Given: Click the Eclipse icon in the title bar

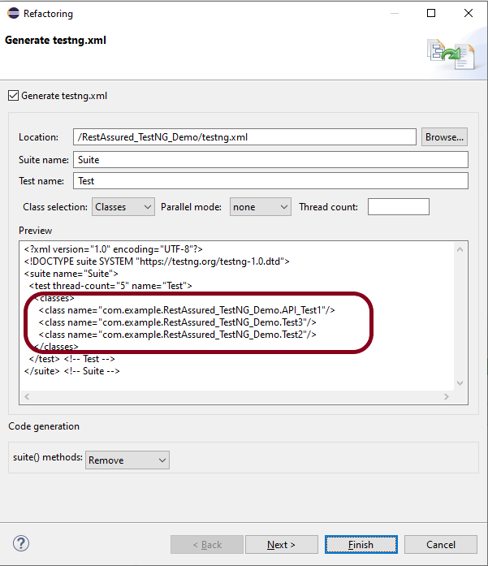Looking at the screenshot, I should tap(12, 13).
